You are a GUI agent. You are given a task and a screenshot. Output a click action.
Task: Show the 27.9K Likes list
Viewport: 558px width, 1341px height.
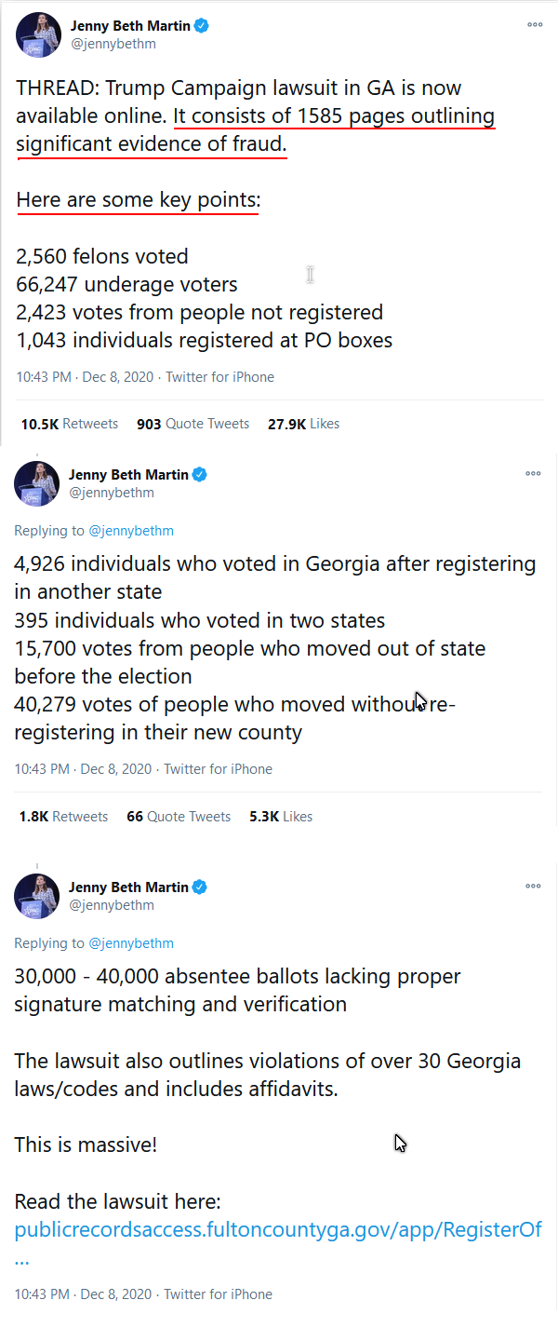(x=303, y=424)
